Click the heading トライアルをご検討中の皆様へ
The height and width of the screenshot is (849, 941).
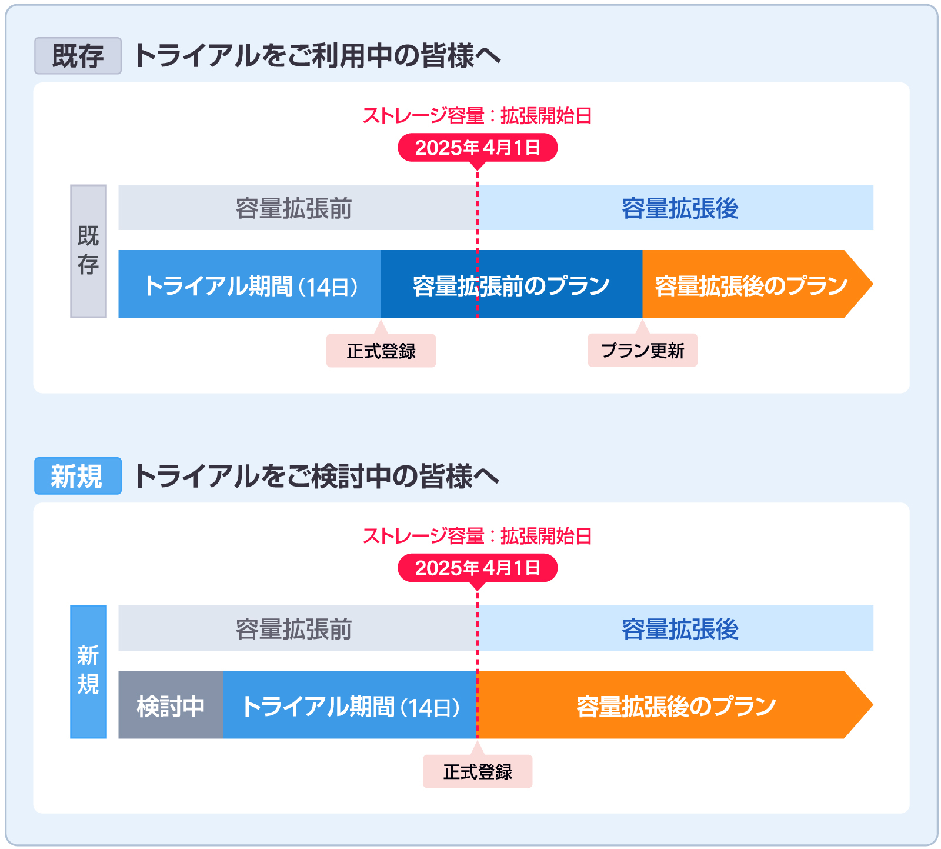(318, 476)
